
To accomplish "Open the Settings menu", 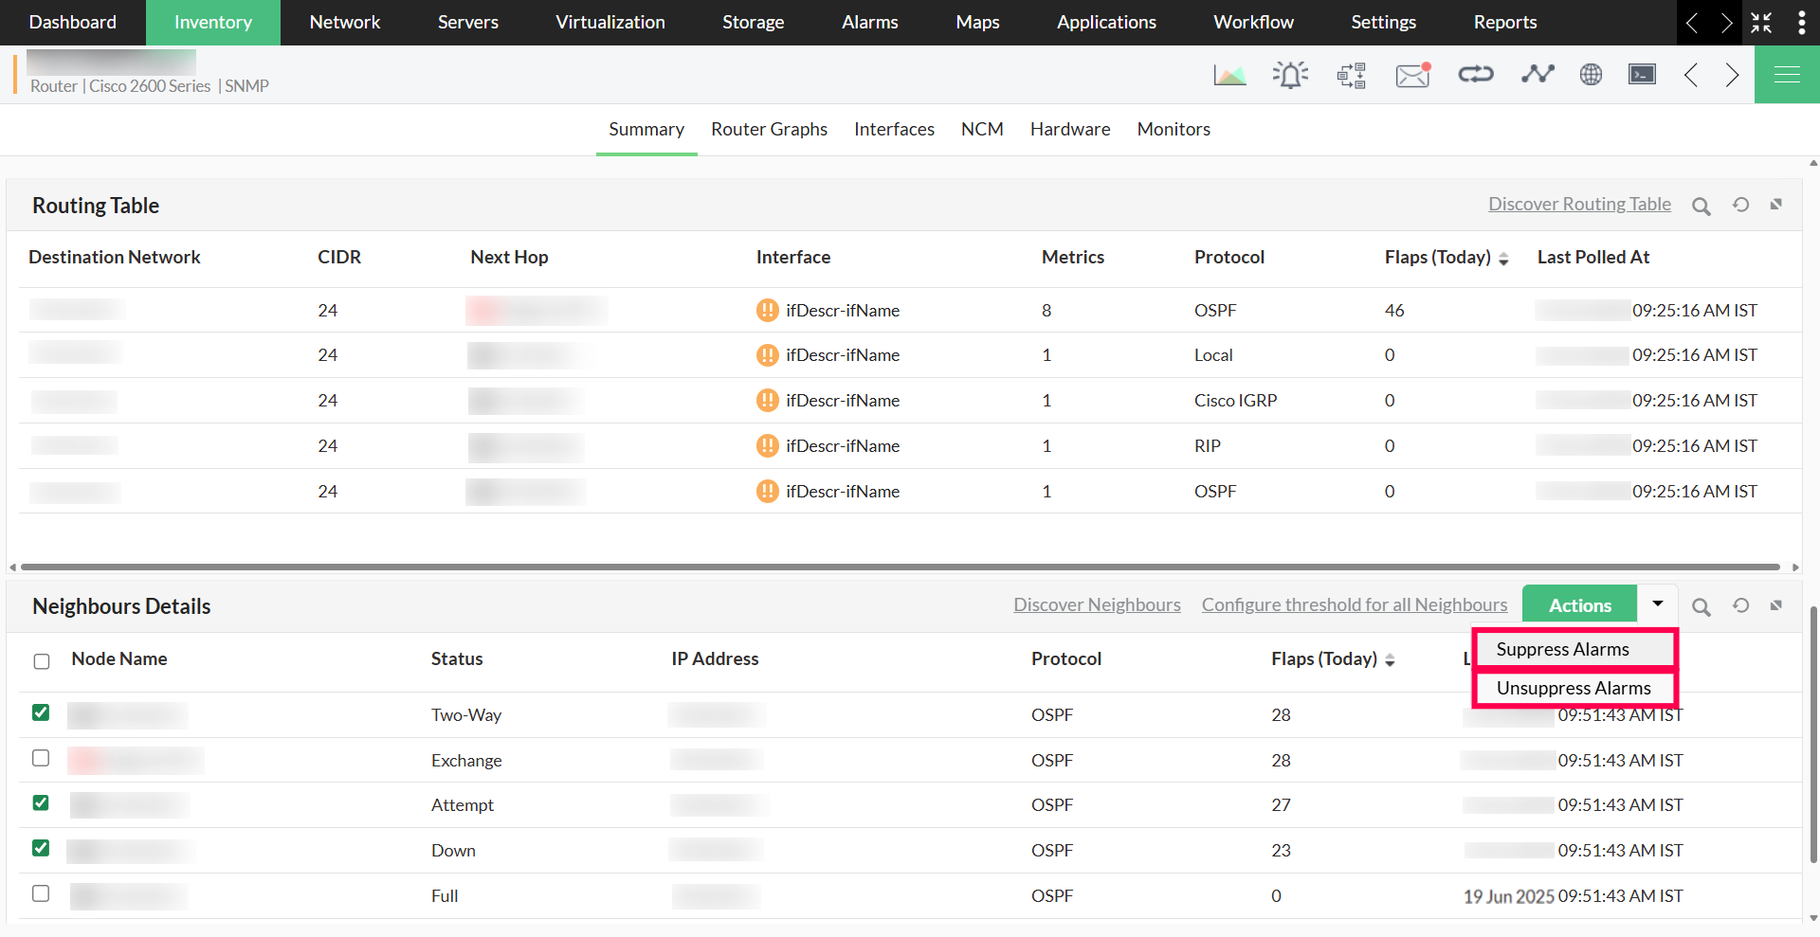I will [x=1384, y=23].
